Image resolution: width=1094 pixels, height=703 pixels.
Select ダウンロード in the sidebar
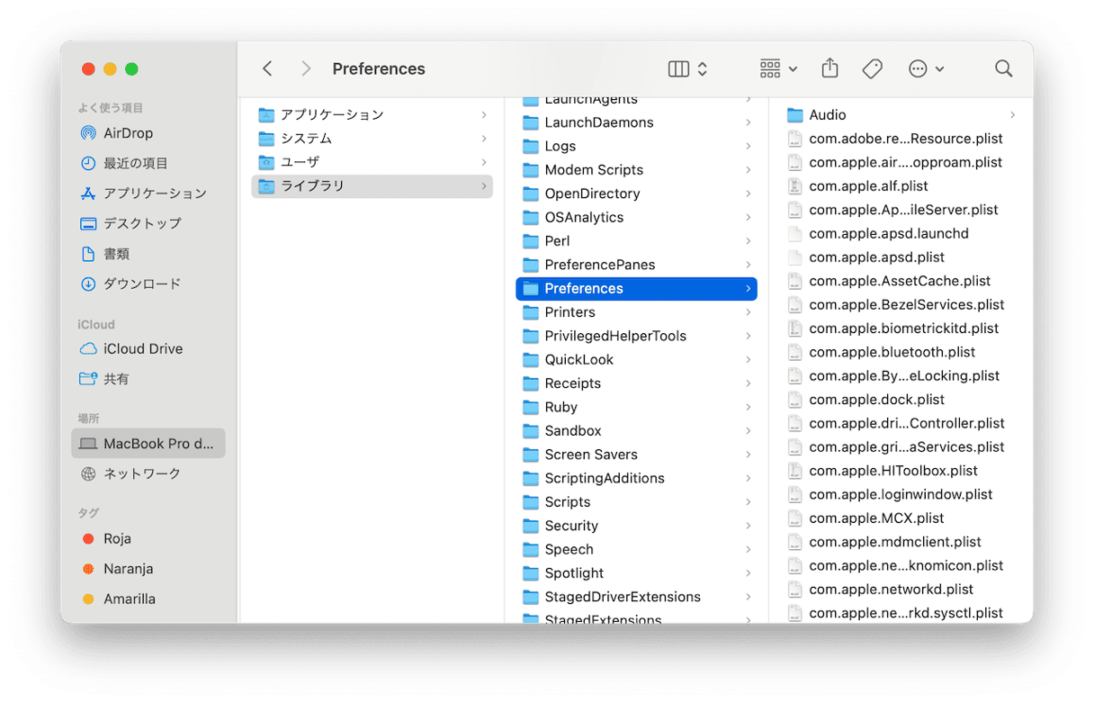(141, 284)
